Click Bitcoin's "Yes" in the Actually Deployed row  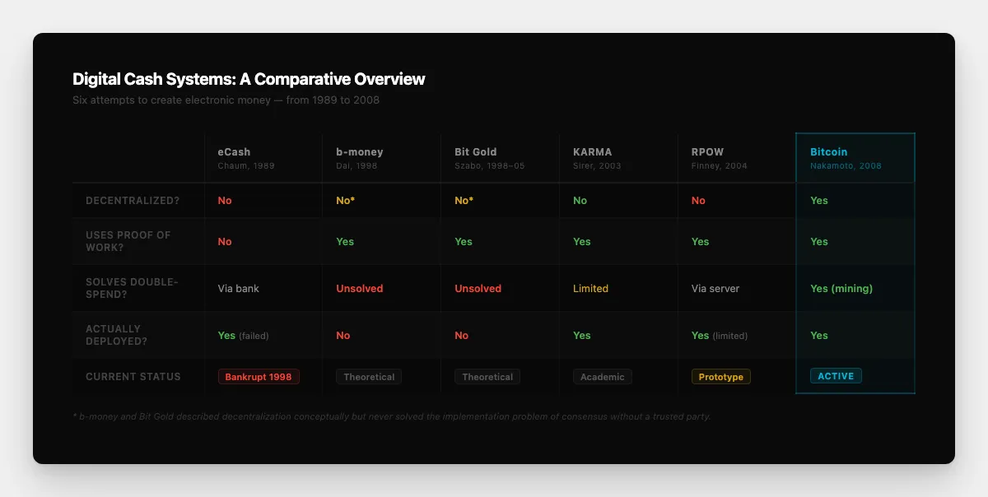click(819, 336)
